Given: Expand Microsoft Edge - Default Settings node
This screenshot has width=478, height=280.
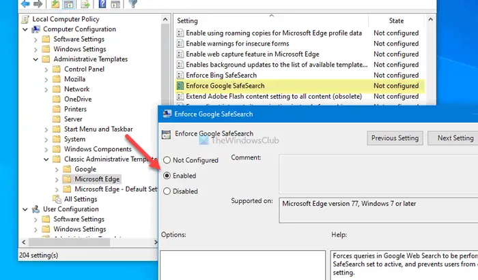Looking at the screenshot, I should point(57,189).
